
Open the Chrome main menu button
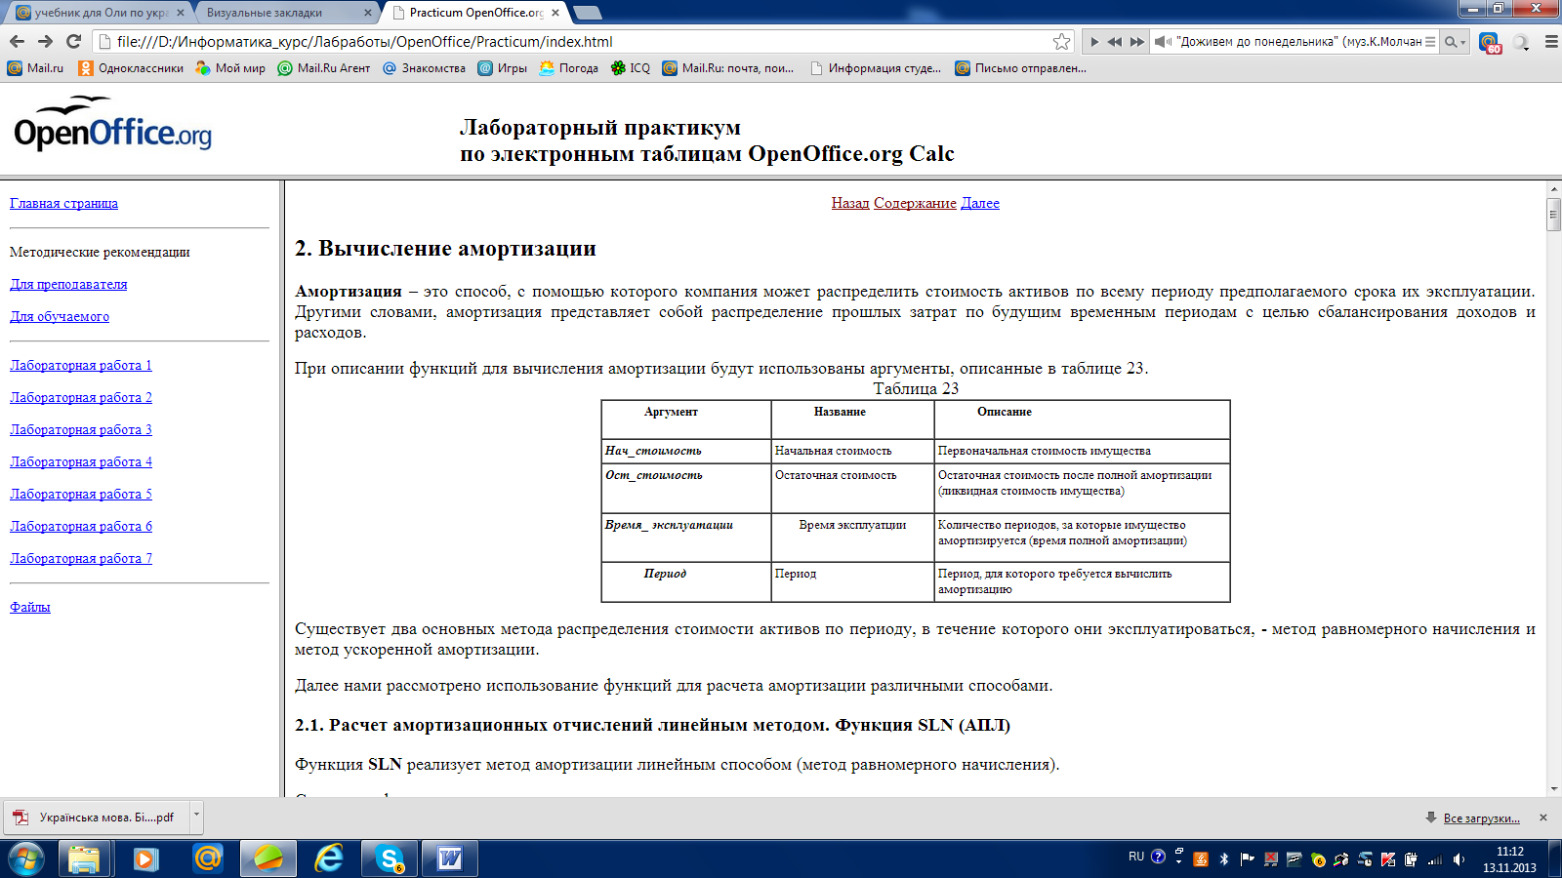1550,42
